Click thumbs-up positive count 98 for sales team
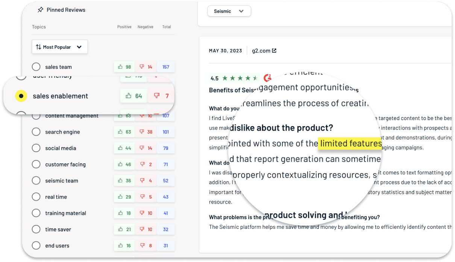 (x=124, y=67)
